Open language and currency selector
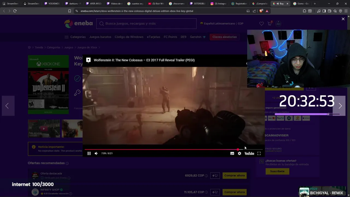The image size is (350, 197). [x=222, y=24]
